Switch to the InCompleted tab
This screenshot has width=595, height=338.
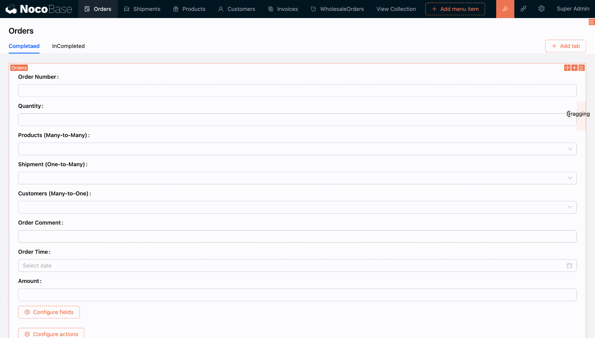click(x=68, y=46)
